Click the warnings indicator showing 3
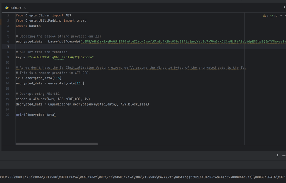 click(266, 16)
